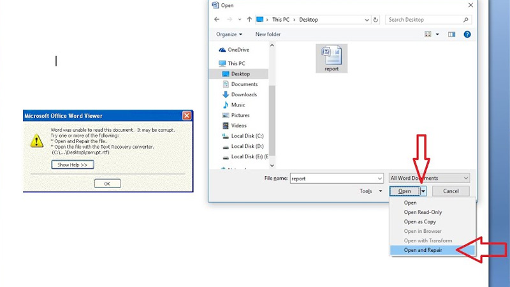Select Local Disk (D:) in sidebar

(243, 147)
